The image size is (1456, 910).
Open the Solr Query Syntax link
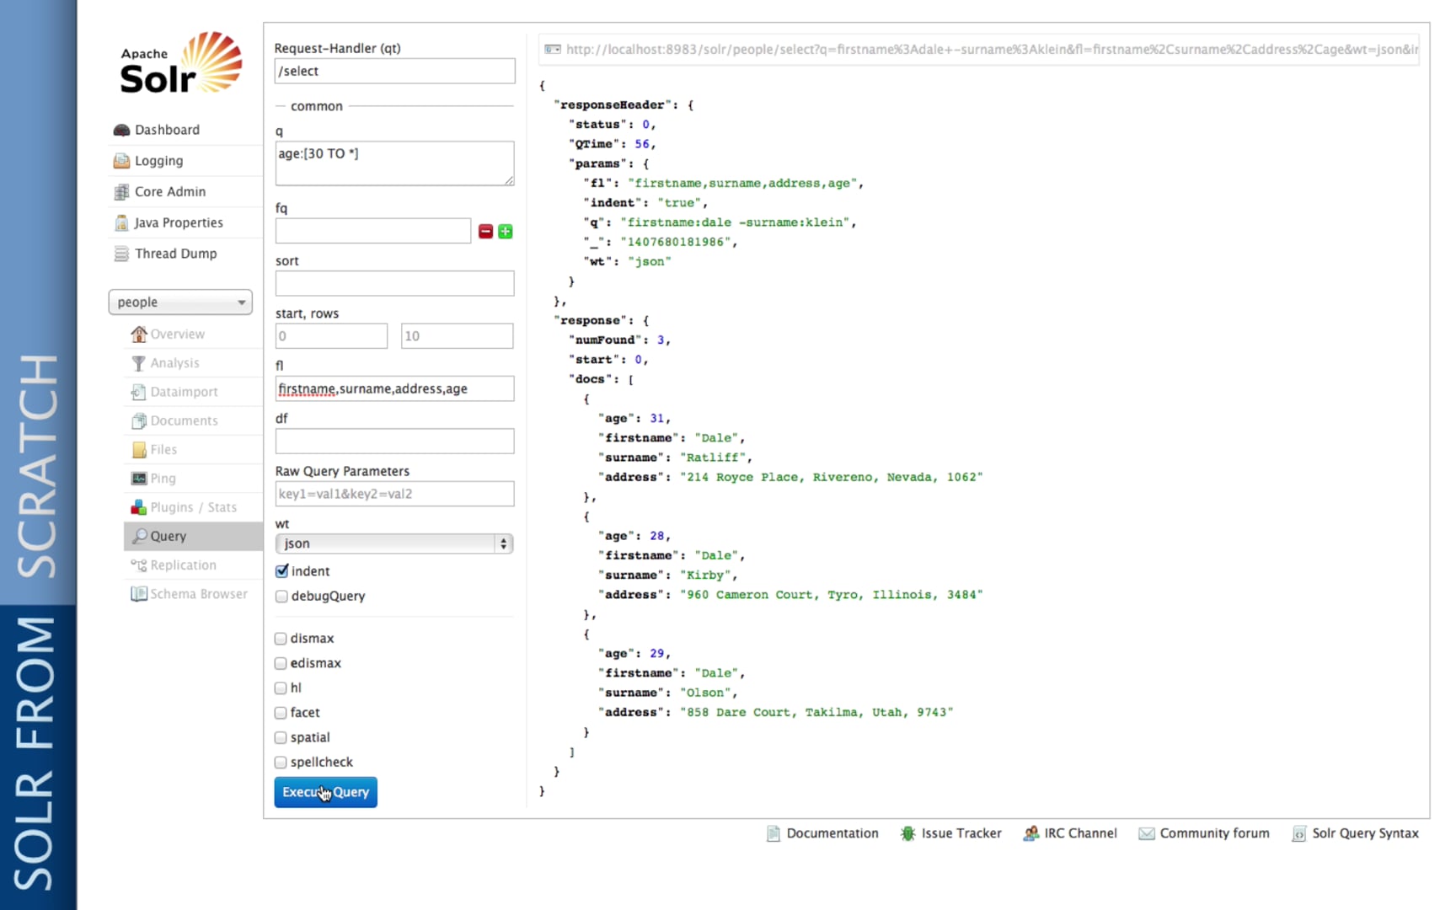1364,833
